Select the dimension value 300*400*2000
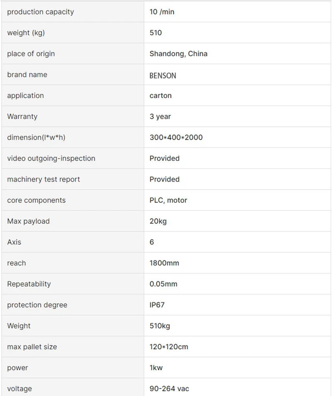This screenshot has height=396, width=332. [x=176, y=138]
